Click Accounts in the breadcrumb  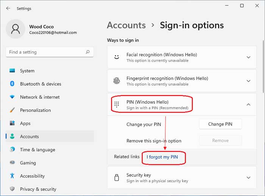pyautogui.click(x=126, y=25)
